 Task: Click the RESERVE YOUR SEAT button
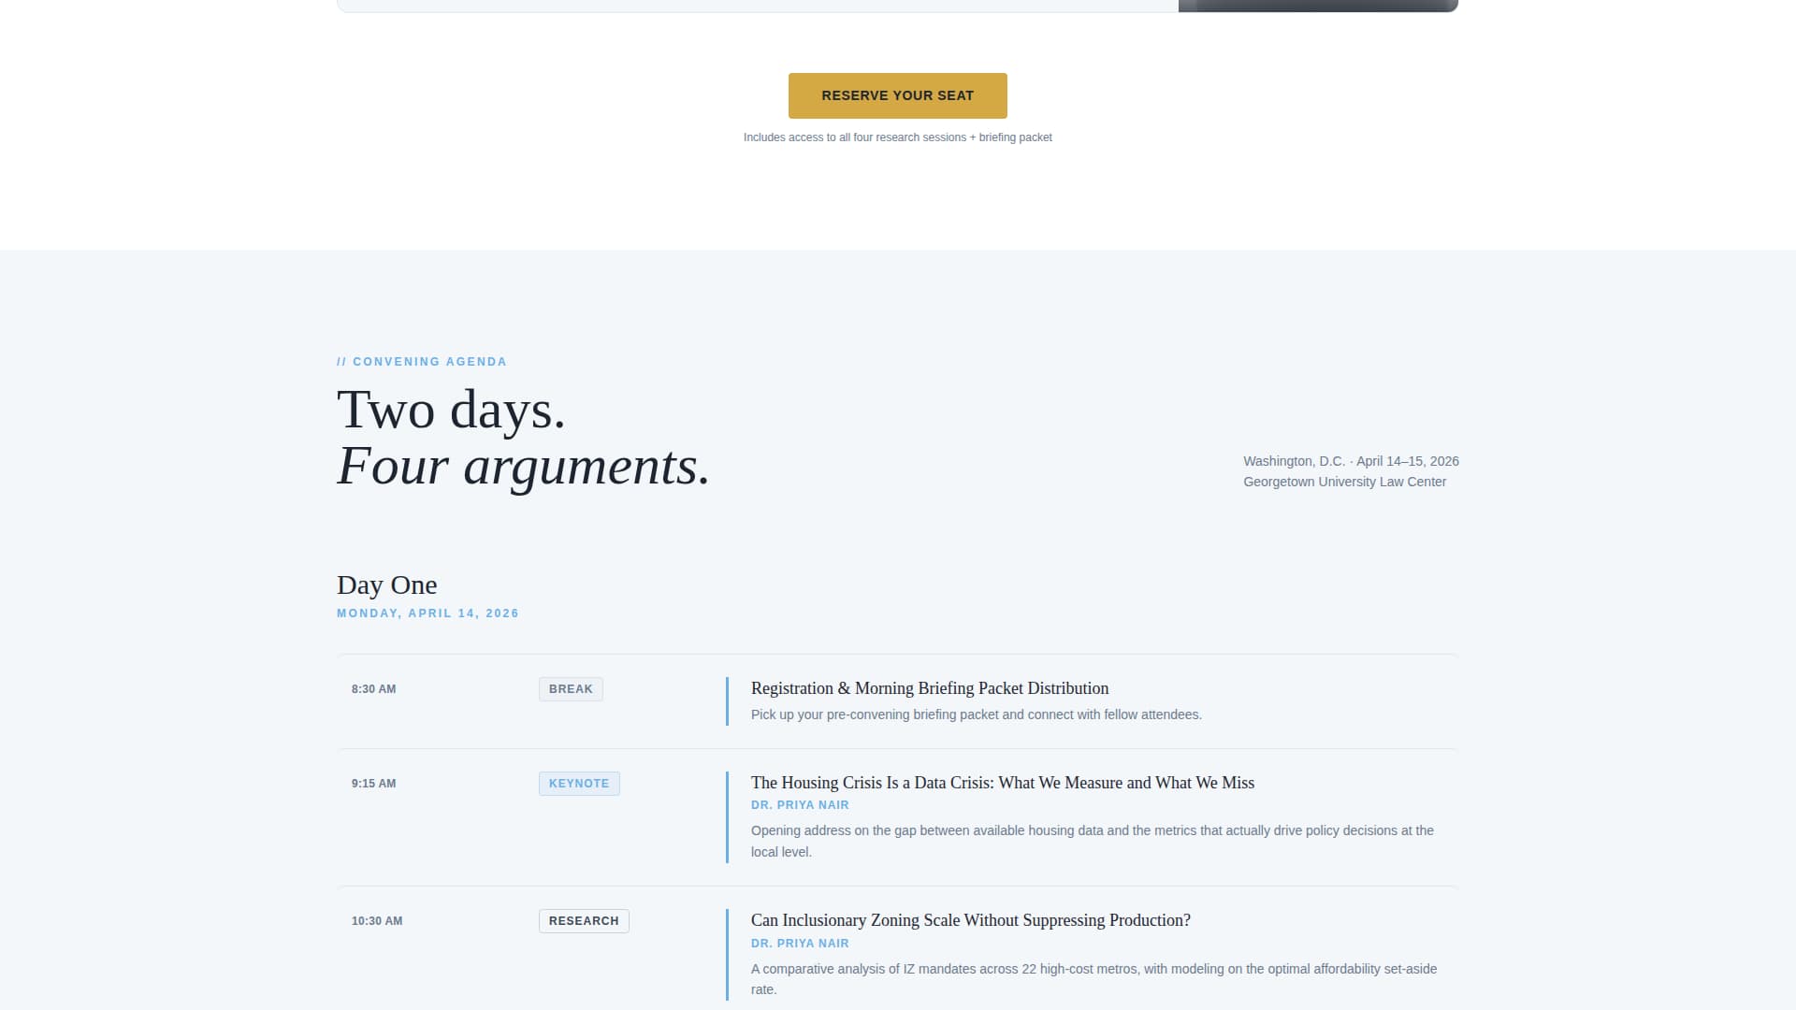[897, 95]
